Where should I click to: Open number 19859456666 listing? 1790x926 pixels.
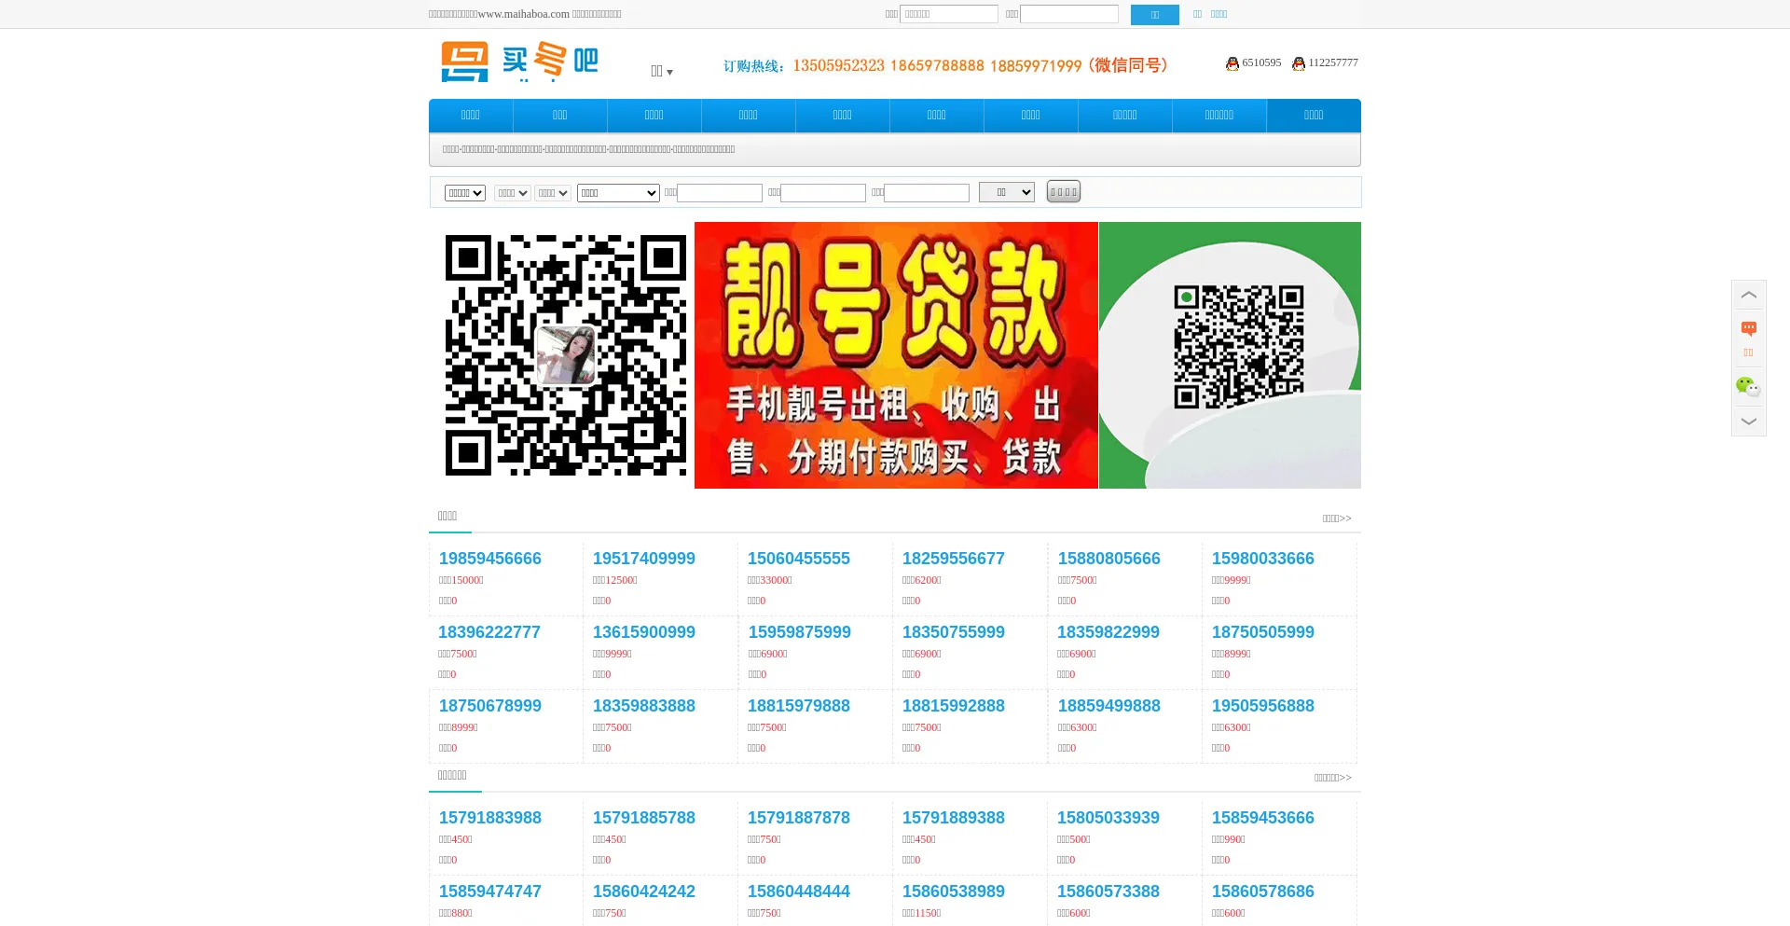tap(490, 559)
